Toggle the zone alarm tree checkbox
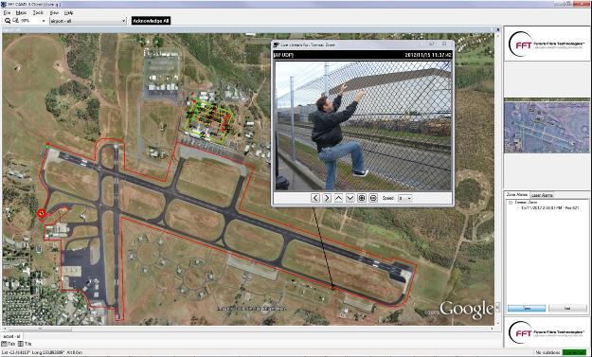This screenshot has height=357, width=592. 511,203
